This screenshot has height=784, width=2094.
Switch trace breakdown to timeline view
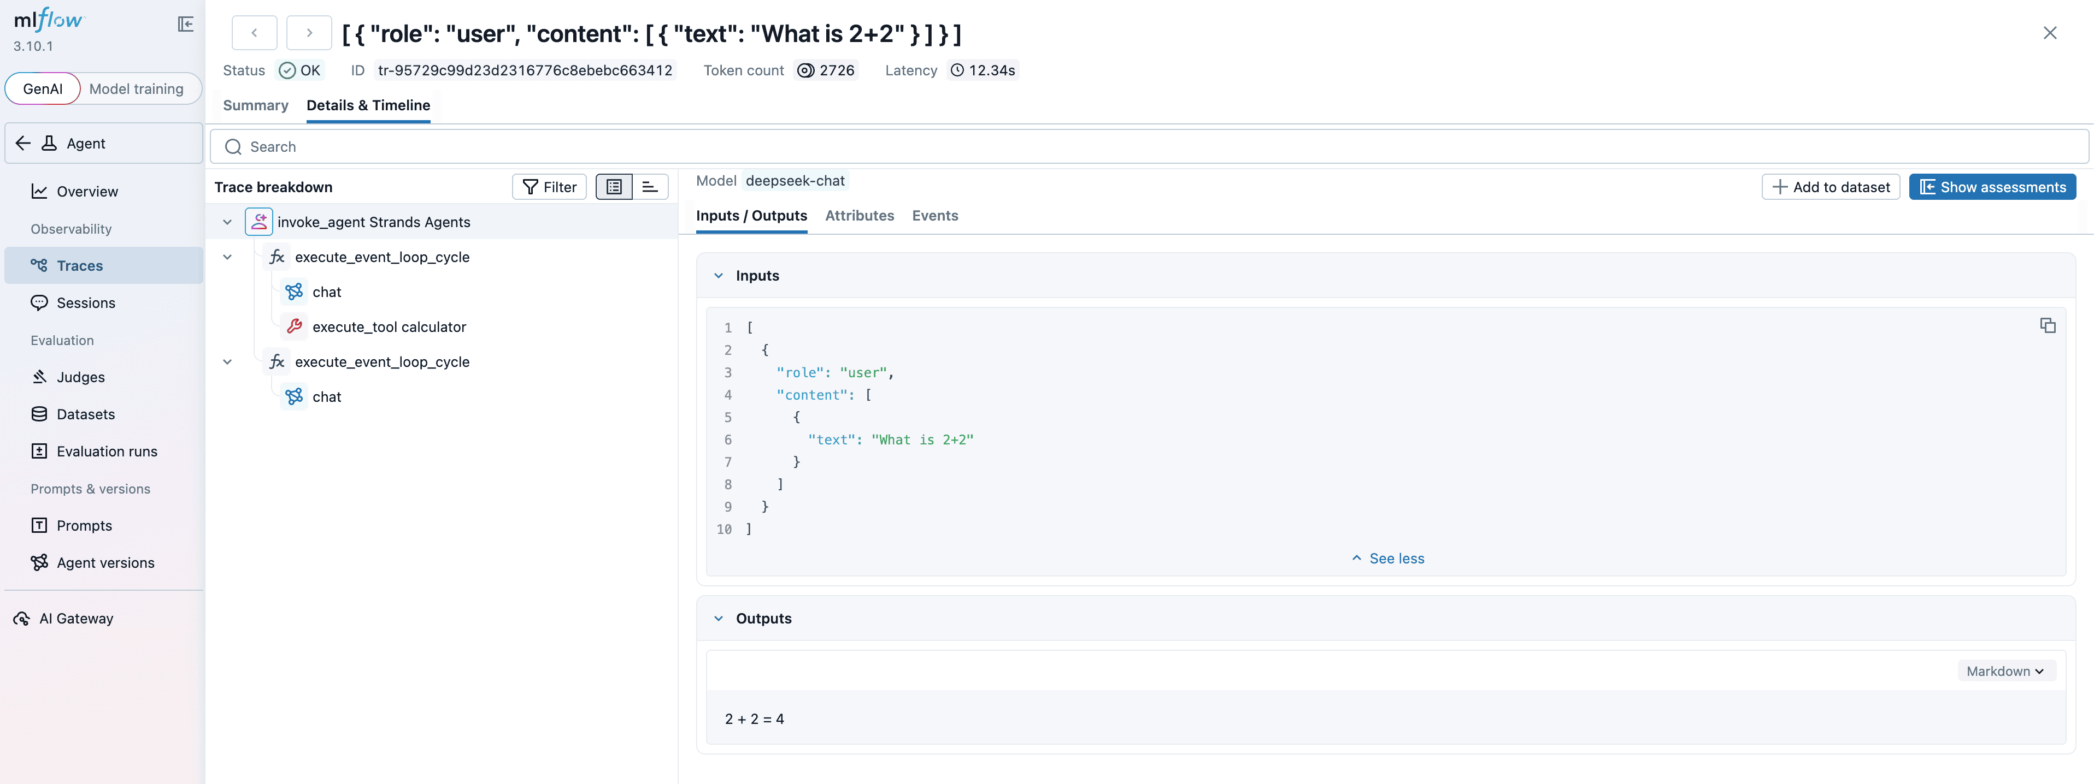tap(650, 186)
